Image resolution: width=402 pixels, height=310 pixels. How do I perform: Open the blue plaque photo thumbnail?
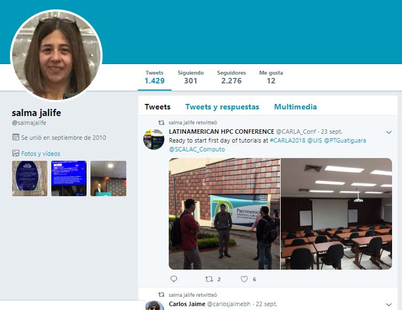point(30,178)
